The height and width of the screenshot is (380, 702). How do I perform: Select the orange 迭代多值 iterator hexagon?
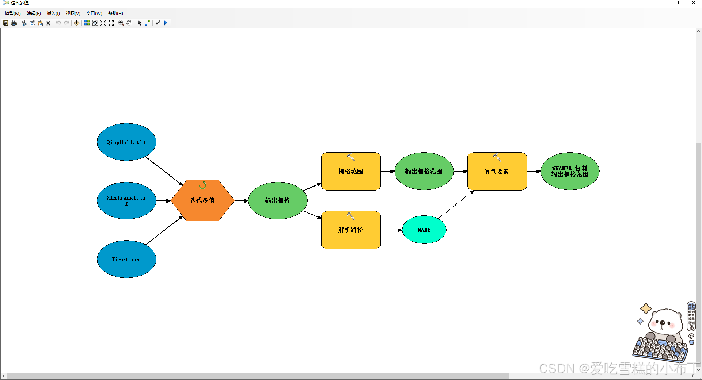click(202, 201)
